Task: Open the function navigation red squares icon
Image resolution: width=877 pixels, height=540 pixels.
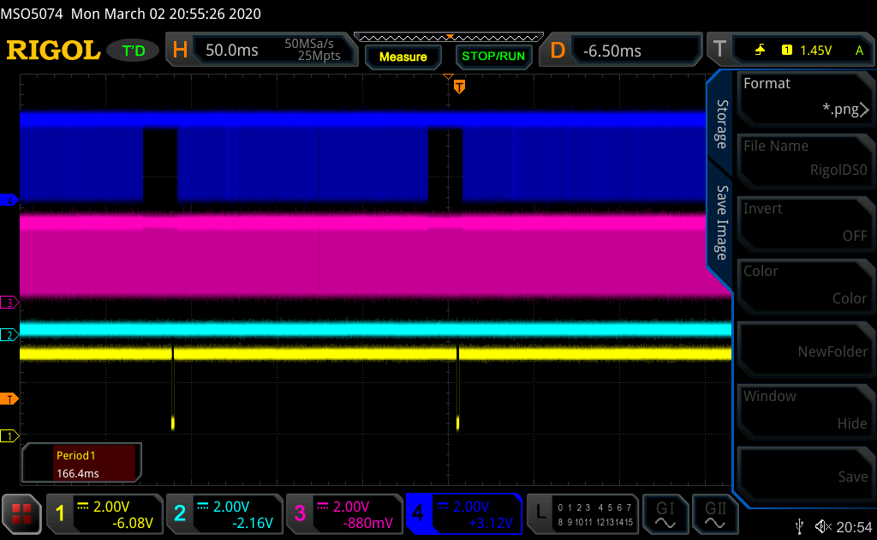Action: pyautogui.click(x=21, y=513)
